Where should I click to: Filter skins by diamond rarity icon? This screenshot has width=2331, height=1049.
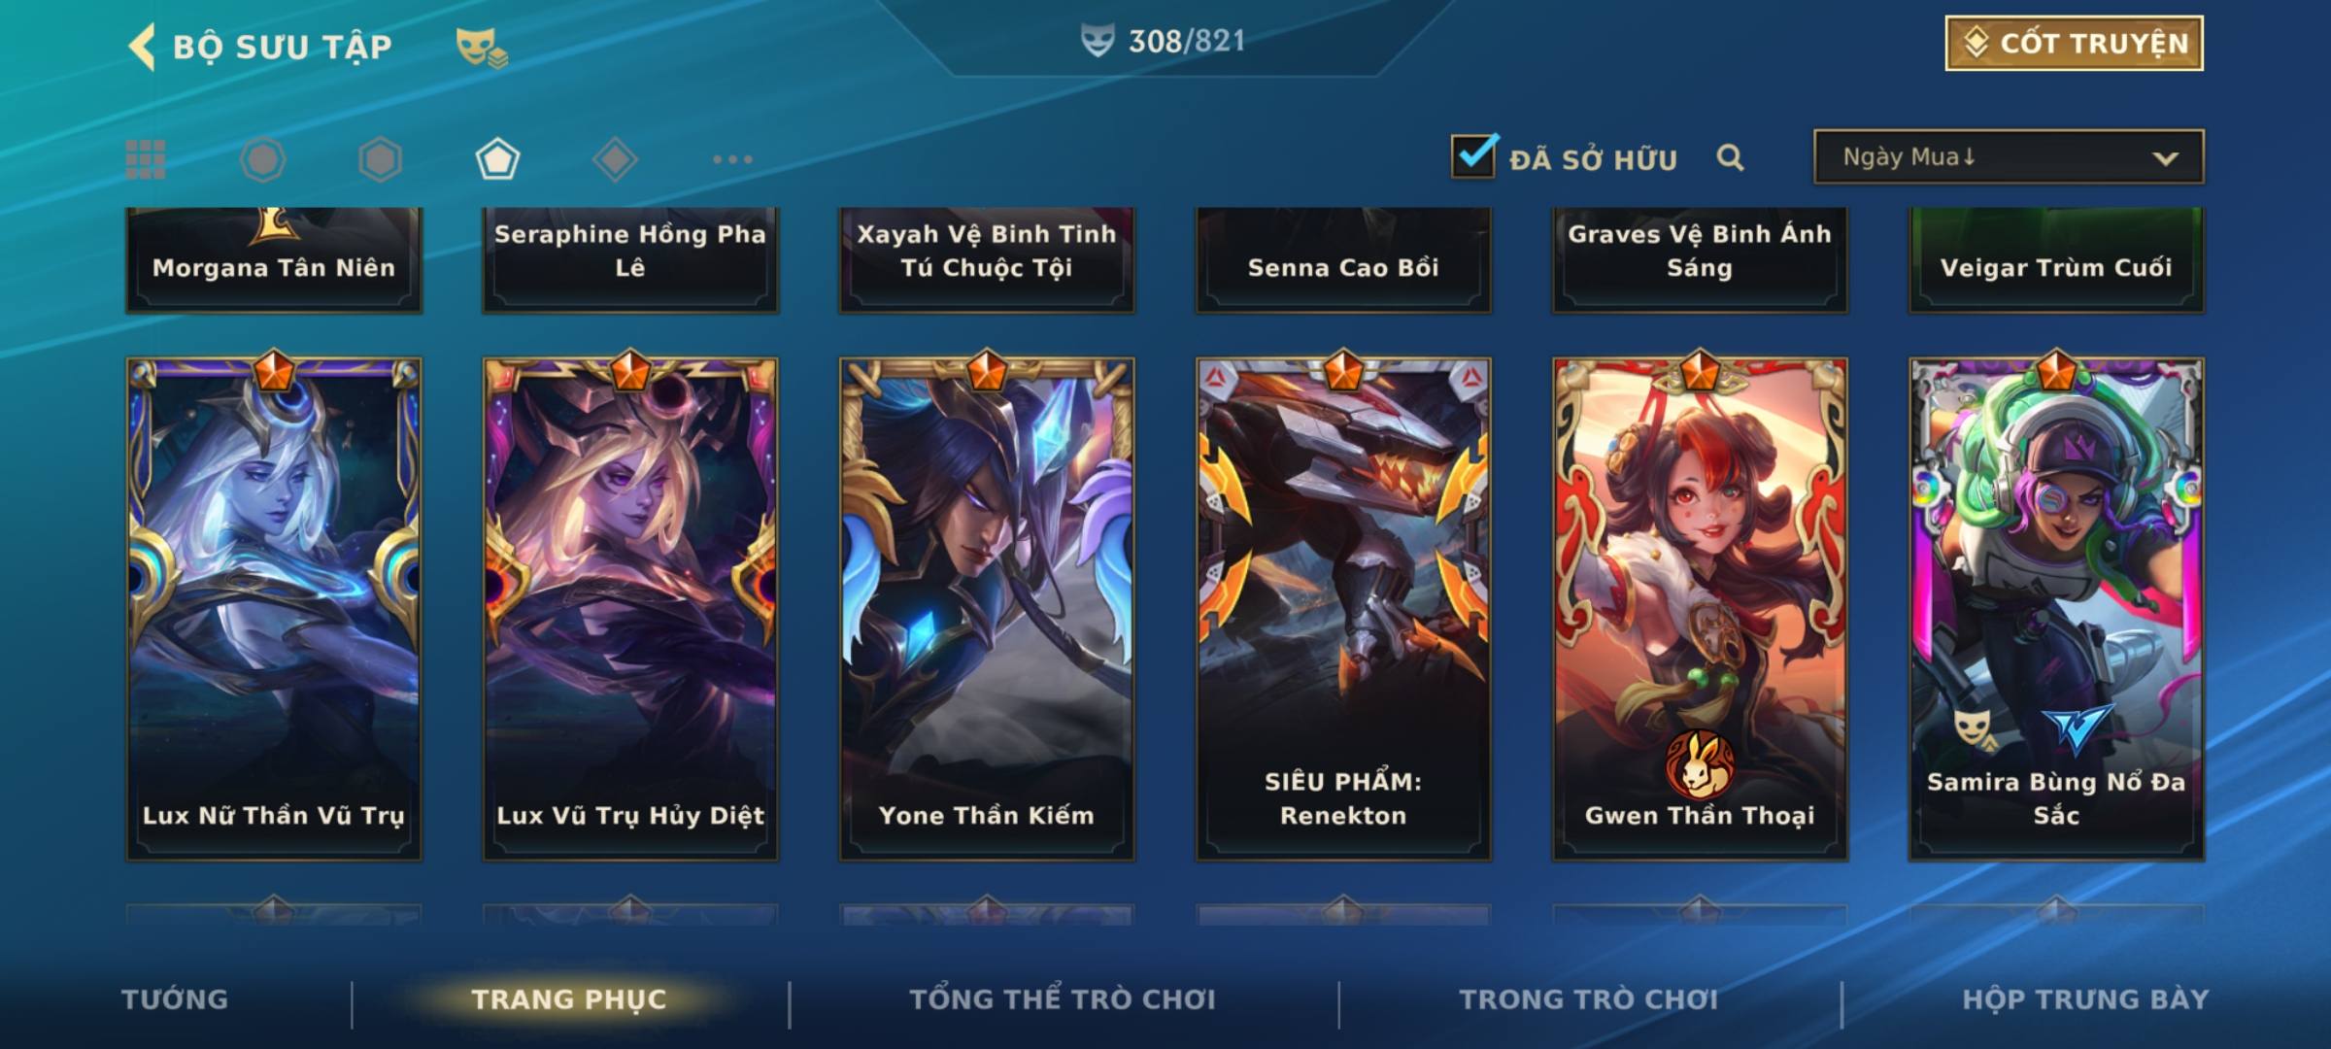pos(615,159)
